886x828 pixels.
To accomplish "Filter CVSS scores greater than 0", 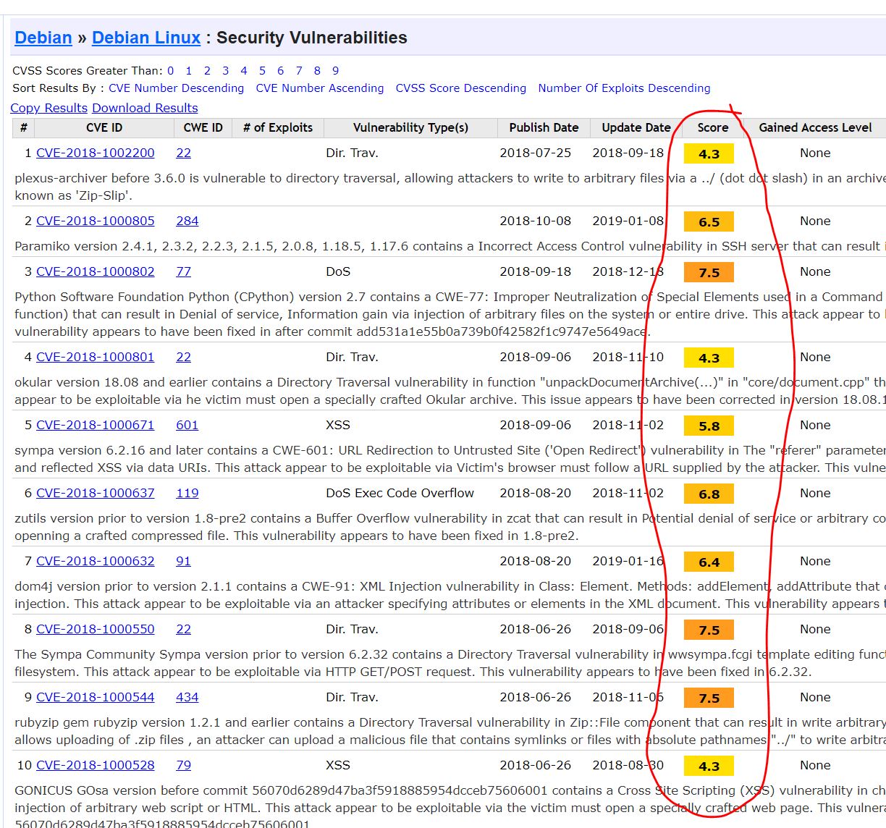I will tap(171, 70).
